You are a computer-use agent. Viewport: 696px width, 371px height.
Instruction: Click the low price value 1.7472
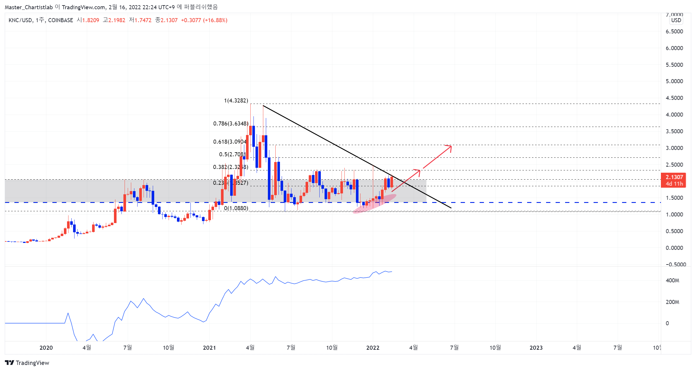click(143, 20)
